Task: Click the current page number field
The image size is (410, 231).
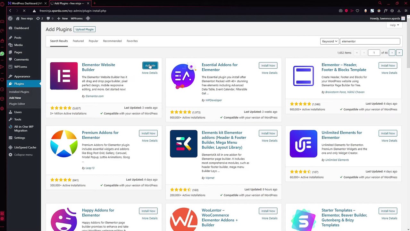Action: pos(374,53)
